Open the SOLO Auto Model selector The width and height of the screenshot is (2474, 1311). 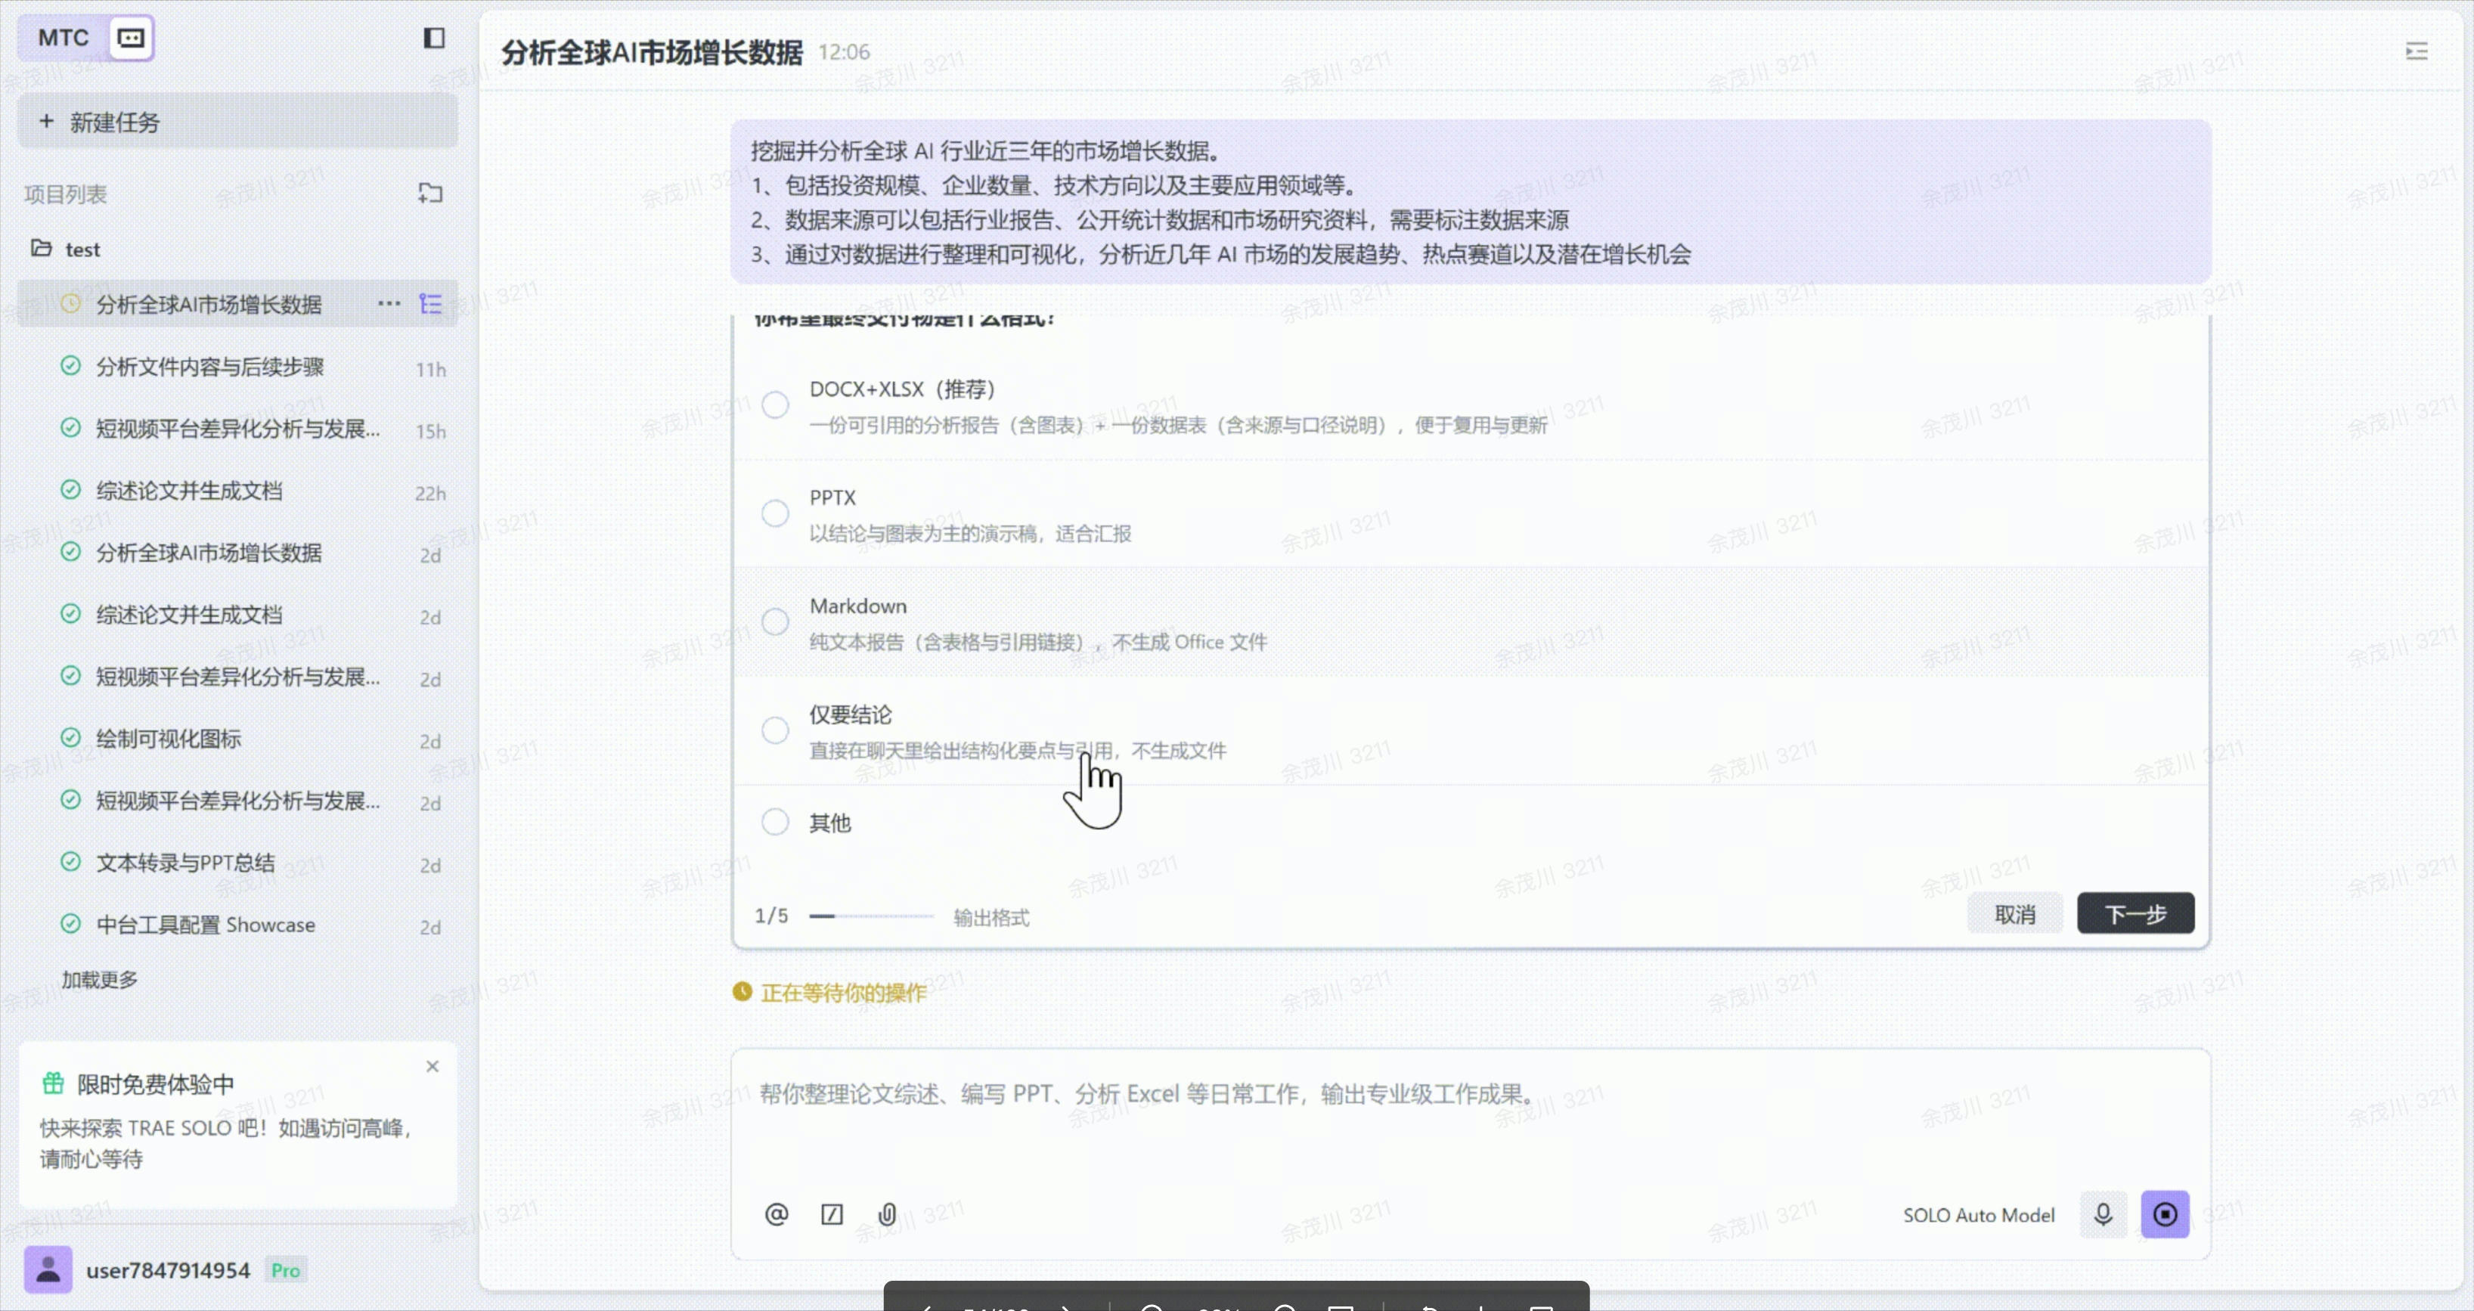pos(1979,1214)
